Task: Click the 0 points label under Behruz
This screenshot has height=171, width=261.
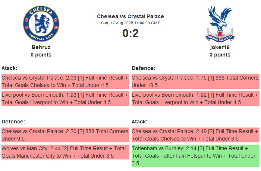Action: pos(41,55)
